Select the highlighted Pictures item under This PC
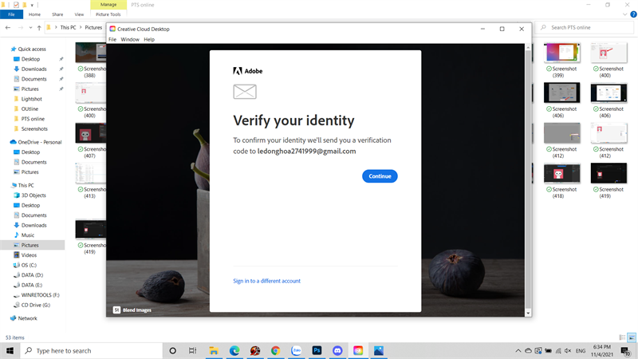 click(x=32, y=245)
